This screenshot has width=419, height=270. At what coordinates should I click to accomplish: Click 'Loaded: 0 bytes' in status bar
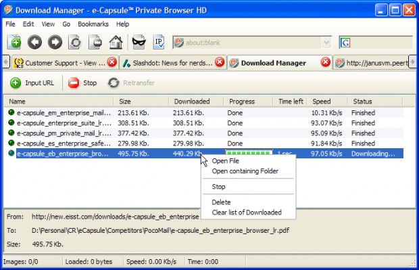[89, 261]
